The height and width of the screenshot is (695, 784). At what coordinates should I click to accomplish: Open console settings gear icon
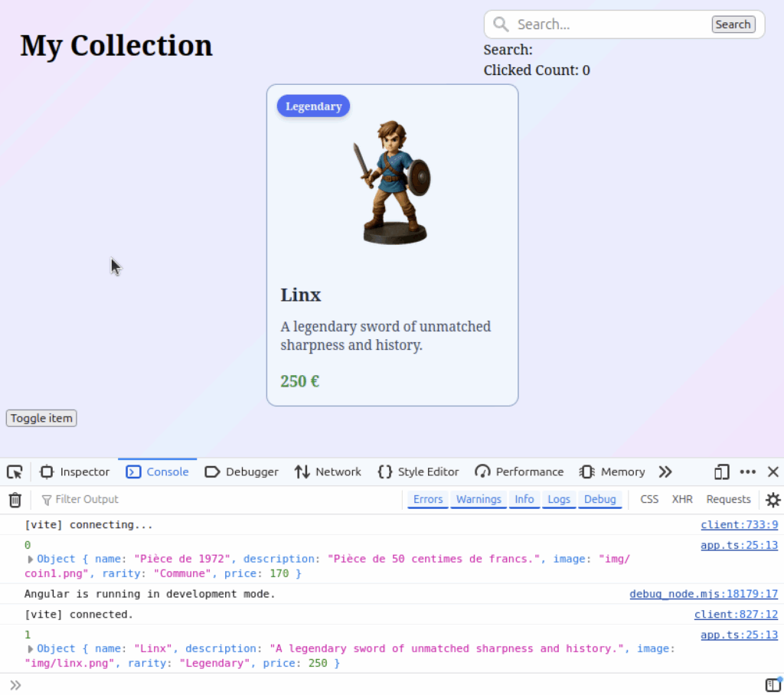pyautogui.click(x=773, y=500)
